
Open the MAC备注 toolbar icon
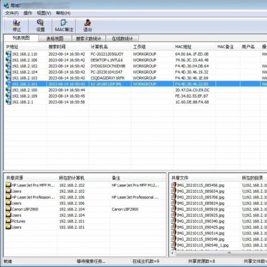click(x=64, y=23)
